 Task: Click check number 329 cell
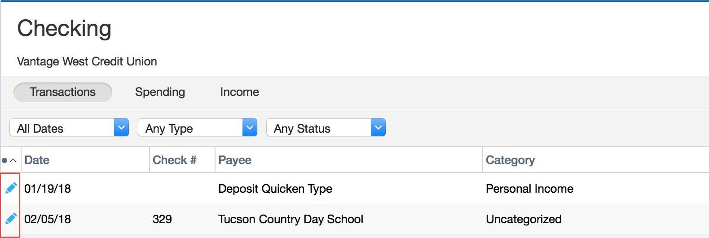[x=162, y=219]
